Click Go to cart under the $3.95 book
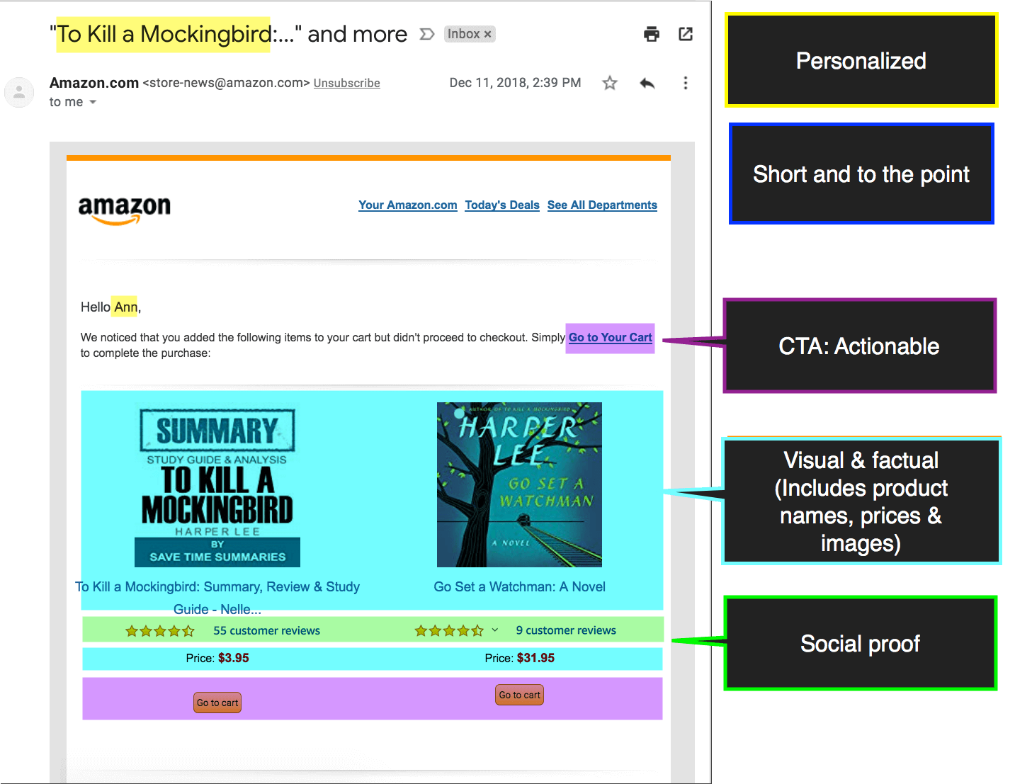The height and width of the screenshot is (784, 1015). click(217, 703)
